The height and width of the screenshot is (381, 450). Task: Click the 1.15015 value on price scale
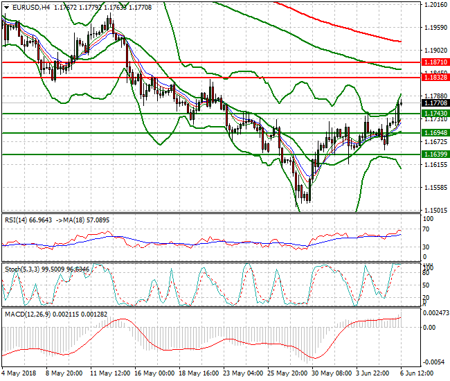pyautogui.click(x=434, y=210)
